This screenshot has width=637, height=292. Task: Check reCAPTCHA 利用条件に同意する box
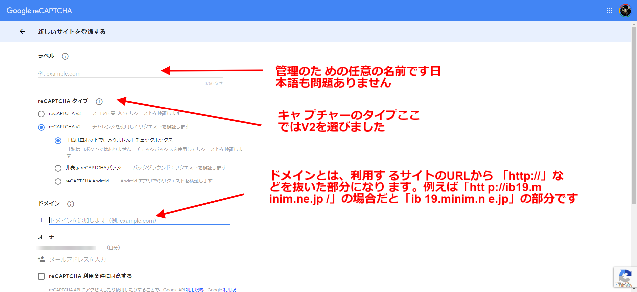point(41,276)
